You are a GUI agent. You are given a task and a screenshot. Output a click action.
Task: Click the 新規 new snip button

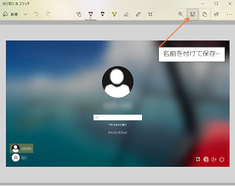[10, 14]
